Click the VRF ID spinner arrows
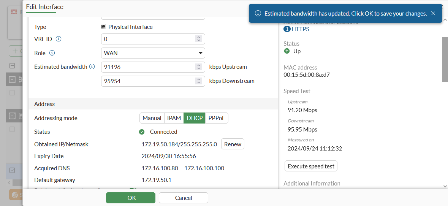The height and width of the screenshot is (206, 448). click(198, 39)
